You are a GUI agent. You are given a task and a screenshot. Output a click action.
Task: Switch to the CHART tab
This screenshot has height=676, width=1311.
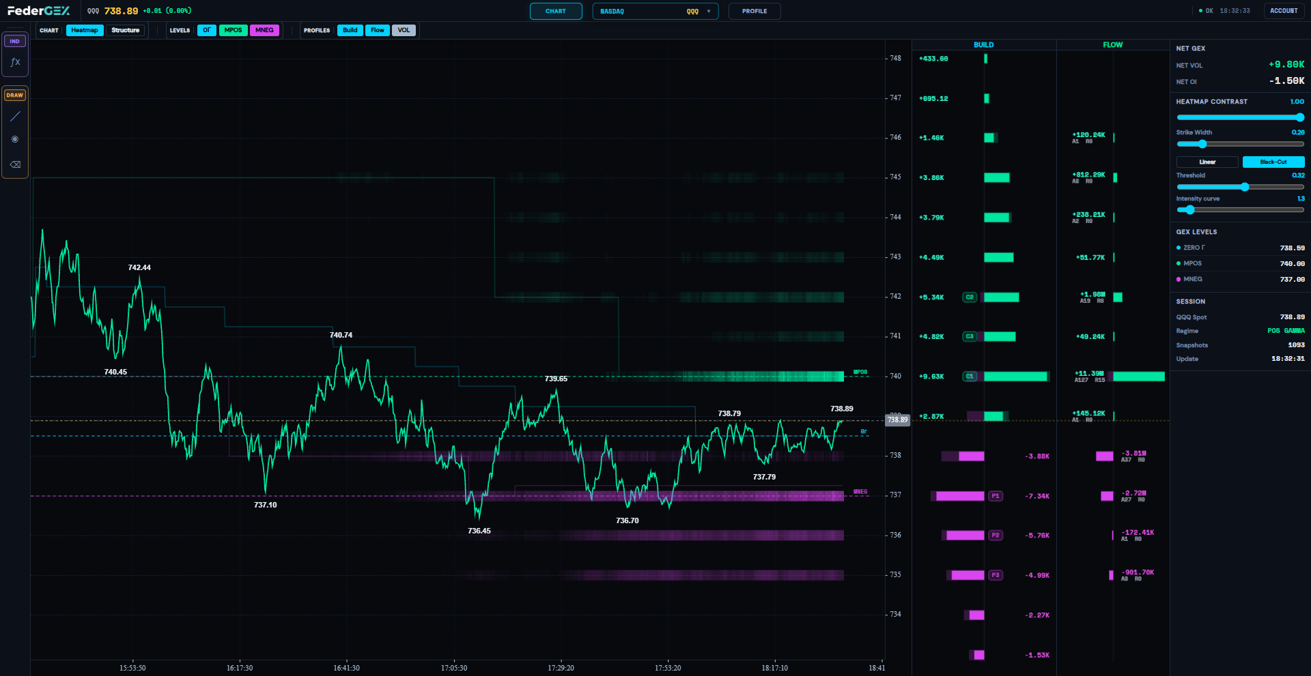tap(556, 11)
